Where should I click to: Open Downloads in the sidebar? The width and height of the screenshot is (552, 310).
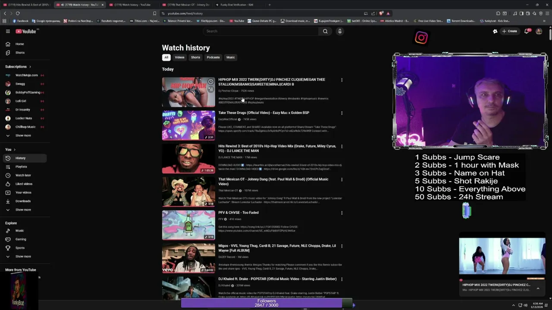click(x=24, y=201)
